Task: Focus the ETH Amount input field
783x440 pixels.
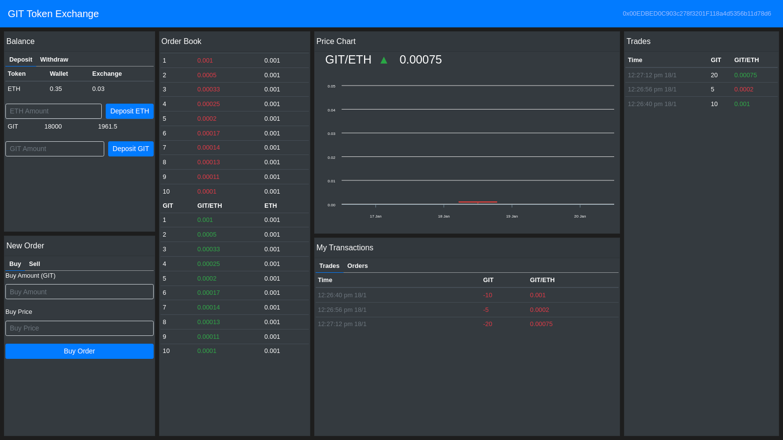Action: (x=53, y=111)
